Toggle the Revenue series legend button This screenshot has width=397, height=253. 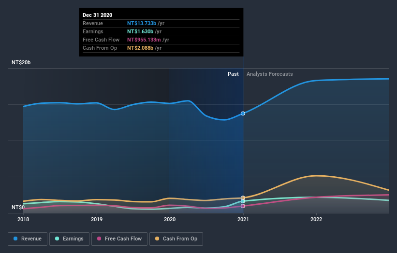(28, 239)
